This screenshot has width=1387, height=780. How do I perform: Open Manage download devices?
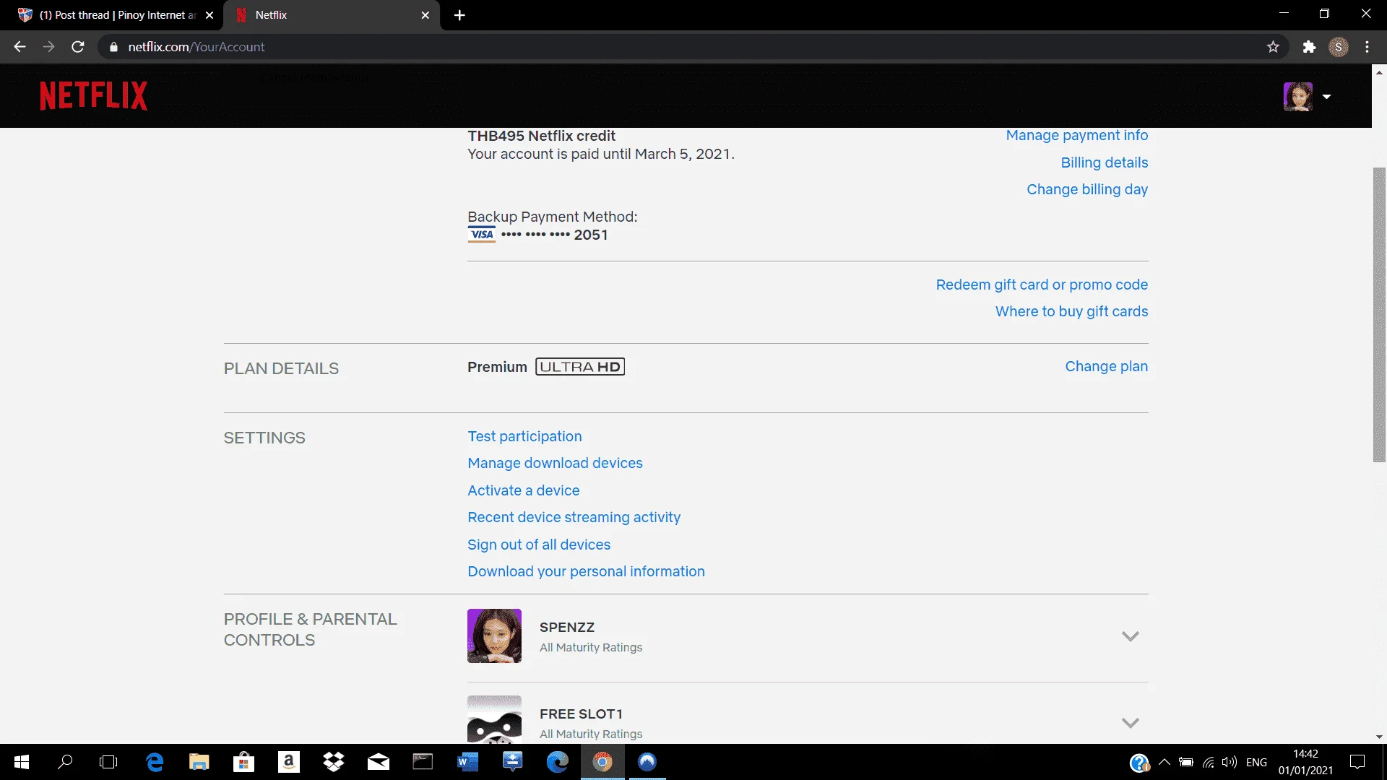(x=555, y=463)
